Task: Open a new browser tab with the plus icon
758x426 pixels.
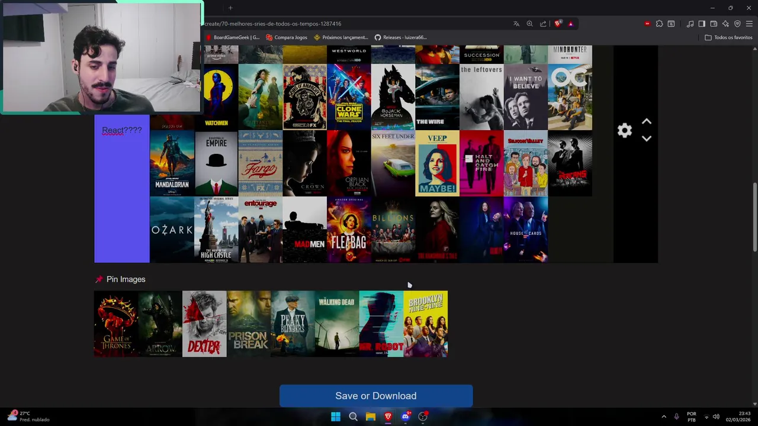Action: (x=230, y=8)
